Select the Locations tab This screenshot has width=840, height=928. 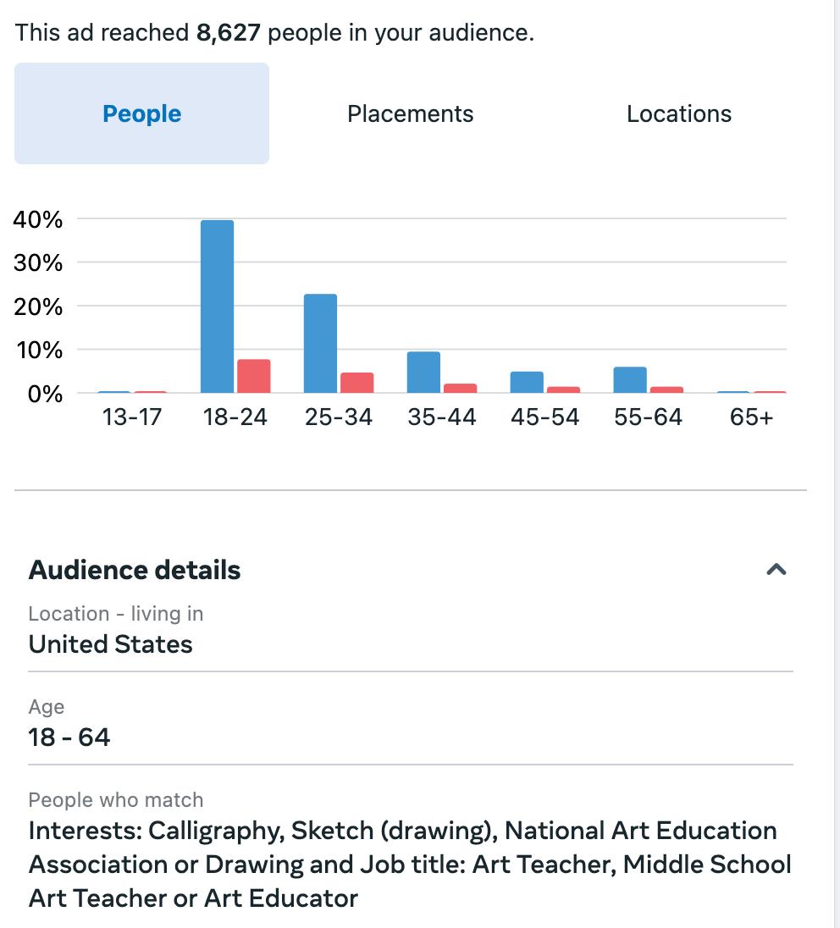[x=678, y=113]
